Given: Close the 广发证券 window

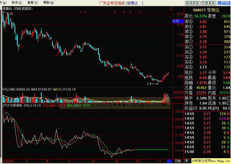Looking at the screenshot, I should [228, 3].
